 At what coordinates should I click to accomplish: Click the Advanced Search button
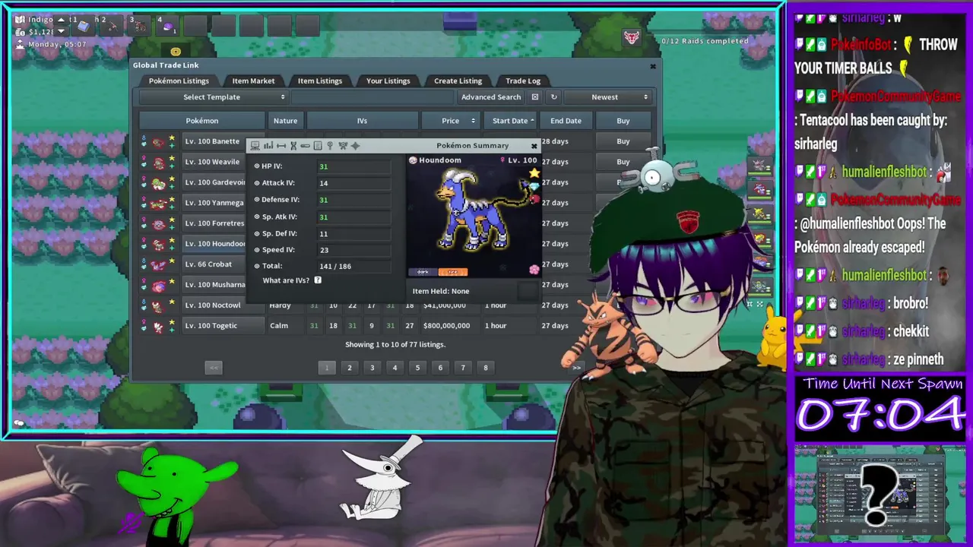(491, 97)
